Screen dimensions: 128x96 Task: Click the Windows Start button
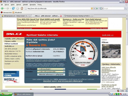[6, 94]
